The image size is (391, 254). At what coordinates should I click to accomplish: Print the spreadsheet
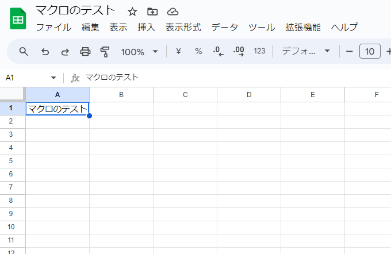pyautogui.click(x=85, y=52)
